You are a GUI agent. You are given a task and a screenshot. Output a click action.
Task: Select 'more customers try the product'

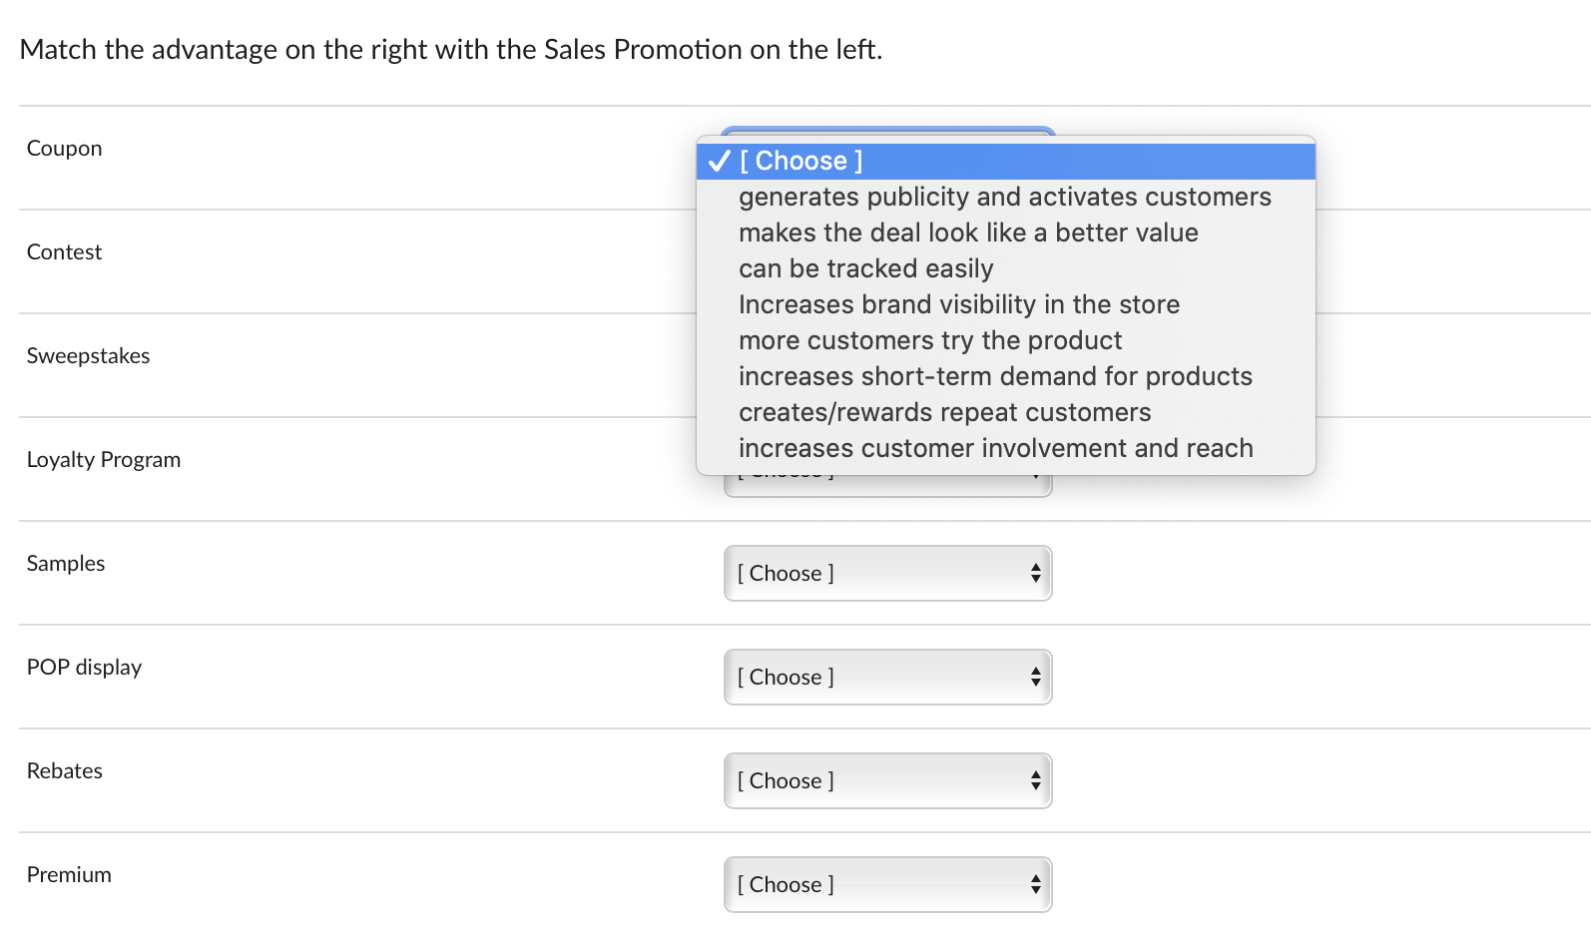tap(929, 340)
